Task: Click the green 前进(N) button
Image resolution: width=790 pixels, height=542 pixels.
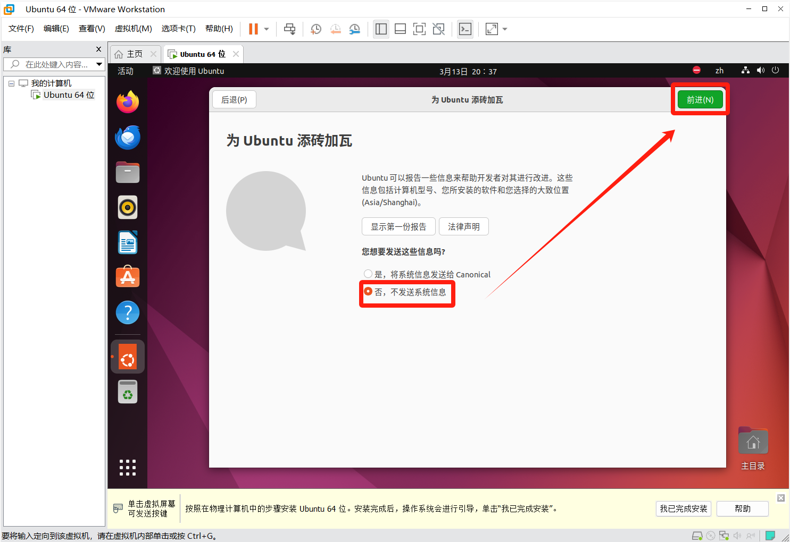Action: tap(700, 100)
